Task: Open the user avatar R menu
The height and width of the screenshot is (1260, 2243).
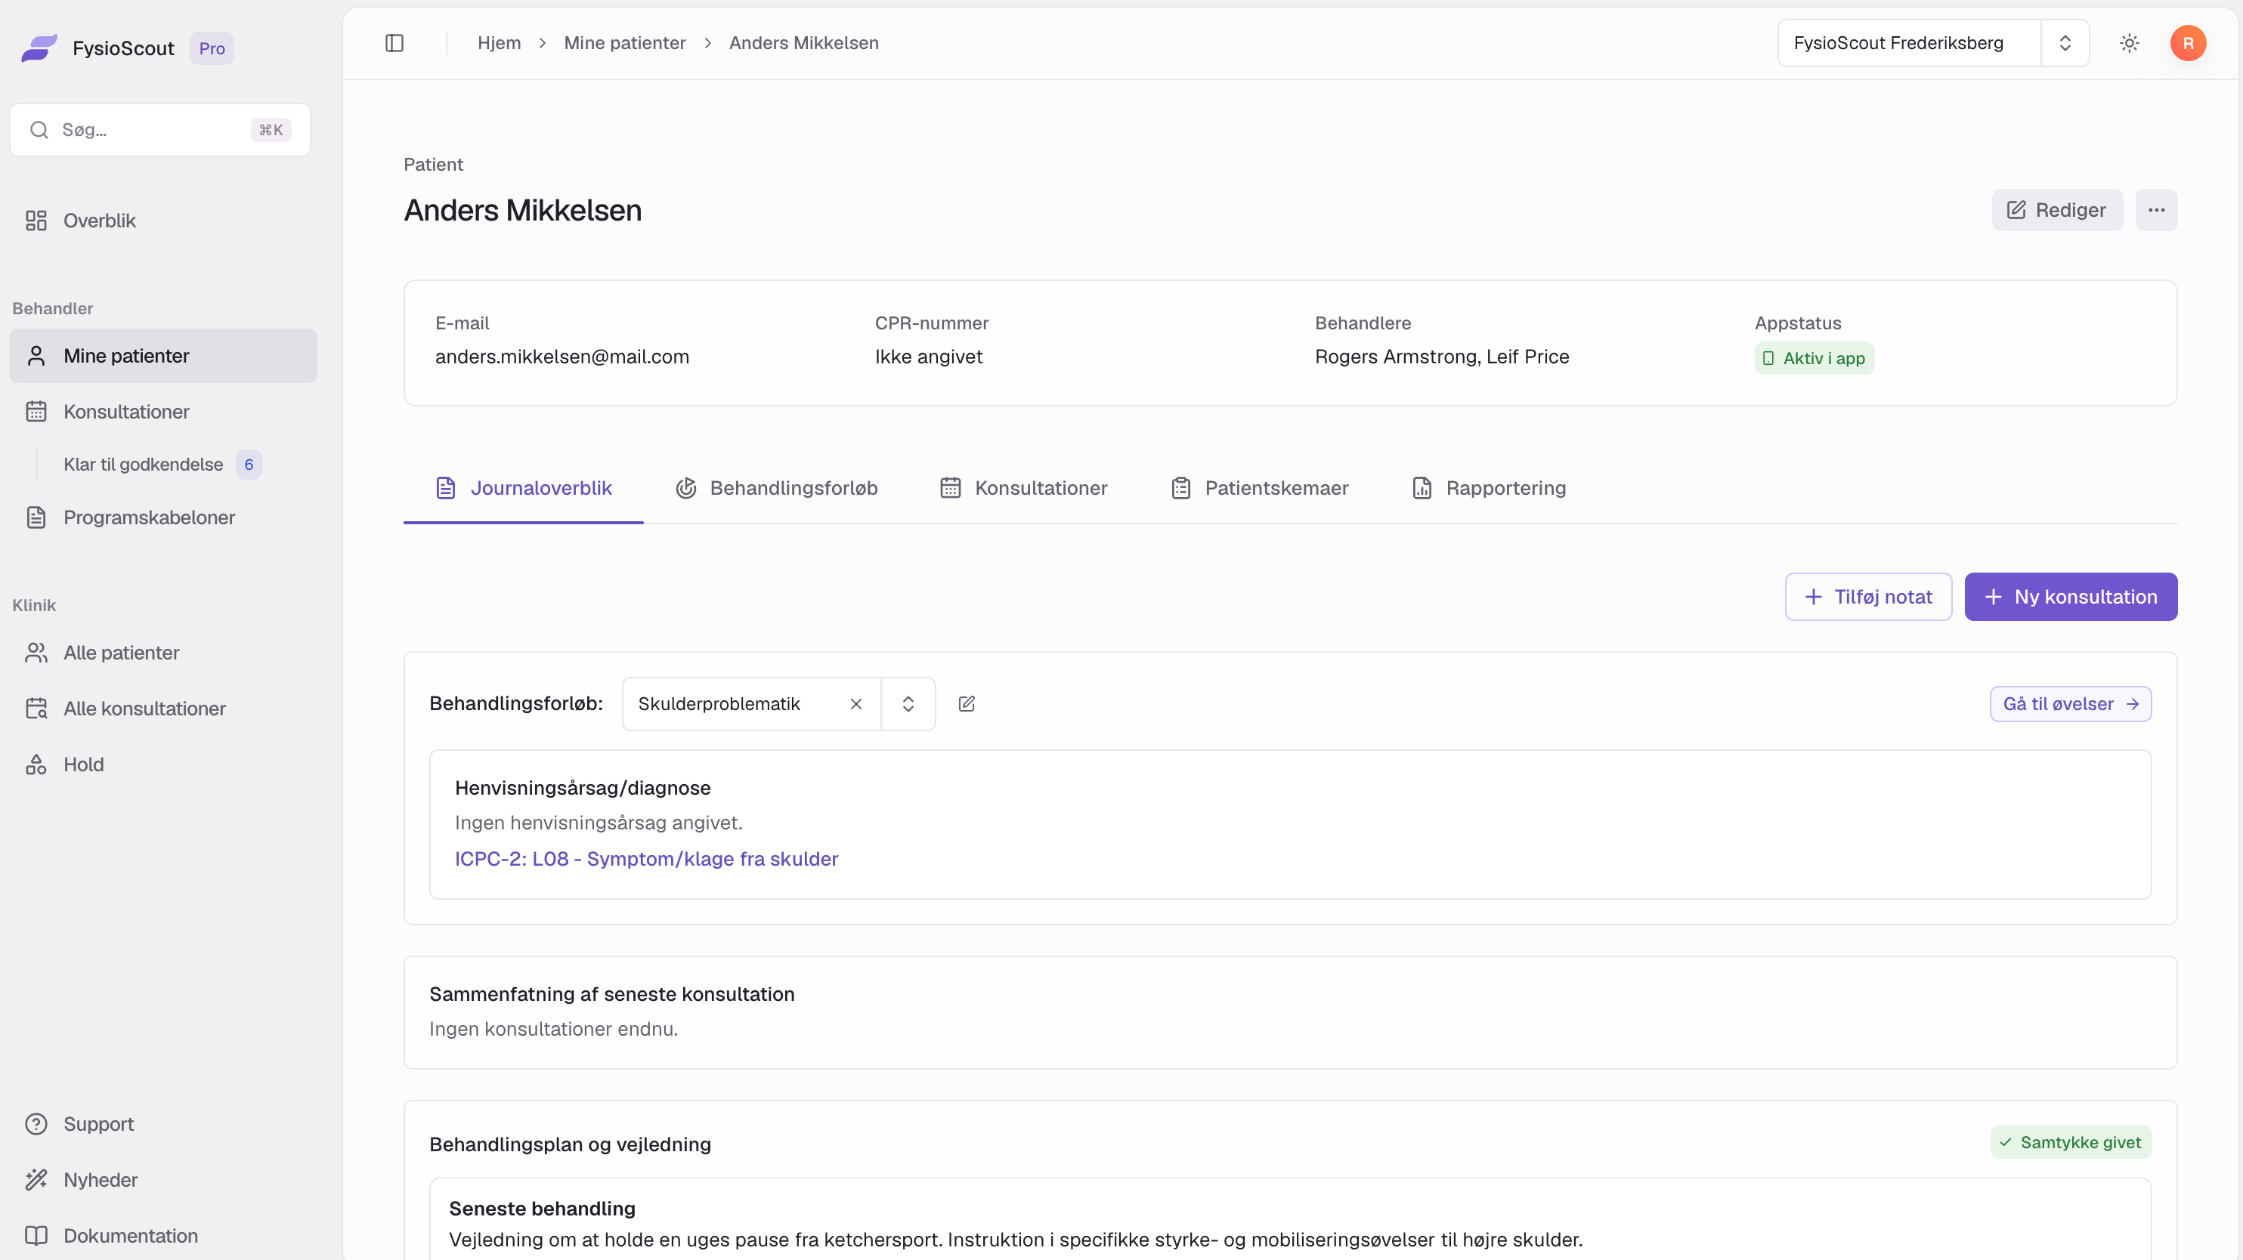Action: click(x=2188, y=42)
